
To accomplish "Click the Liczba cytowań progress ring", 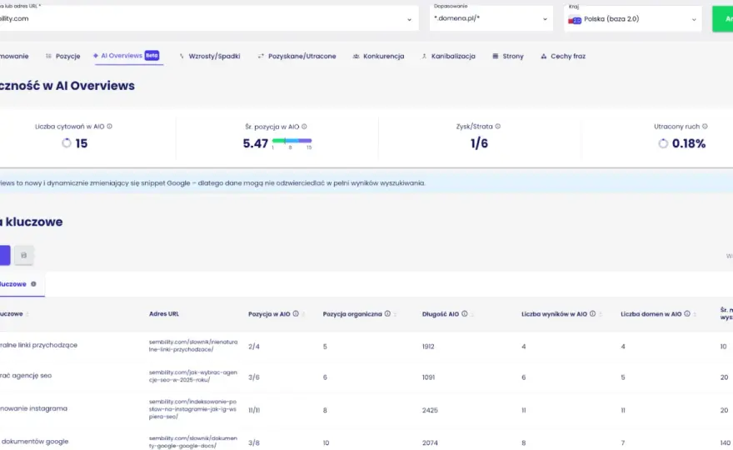I will coord(67,143).
